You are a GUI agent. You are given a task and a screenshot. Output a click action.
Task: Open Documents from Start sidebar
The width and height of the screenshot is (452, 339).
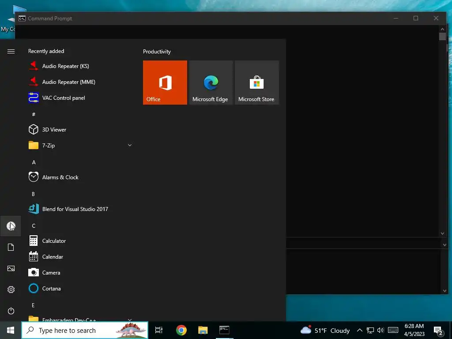(x=11, y=247)
